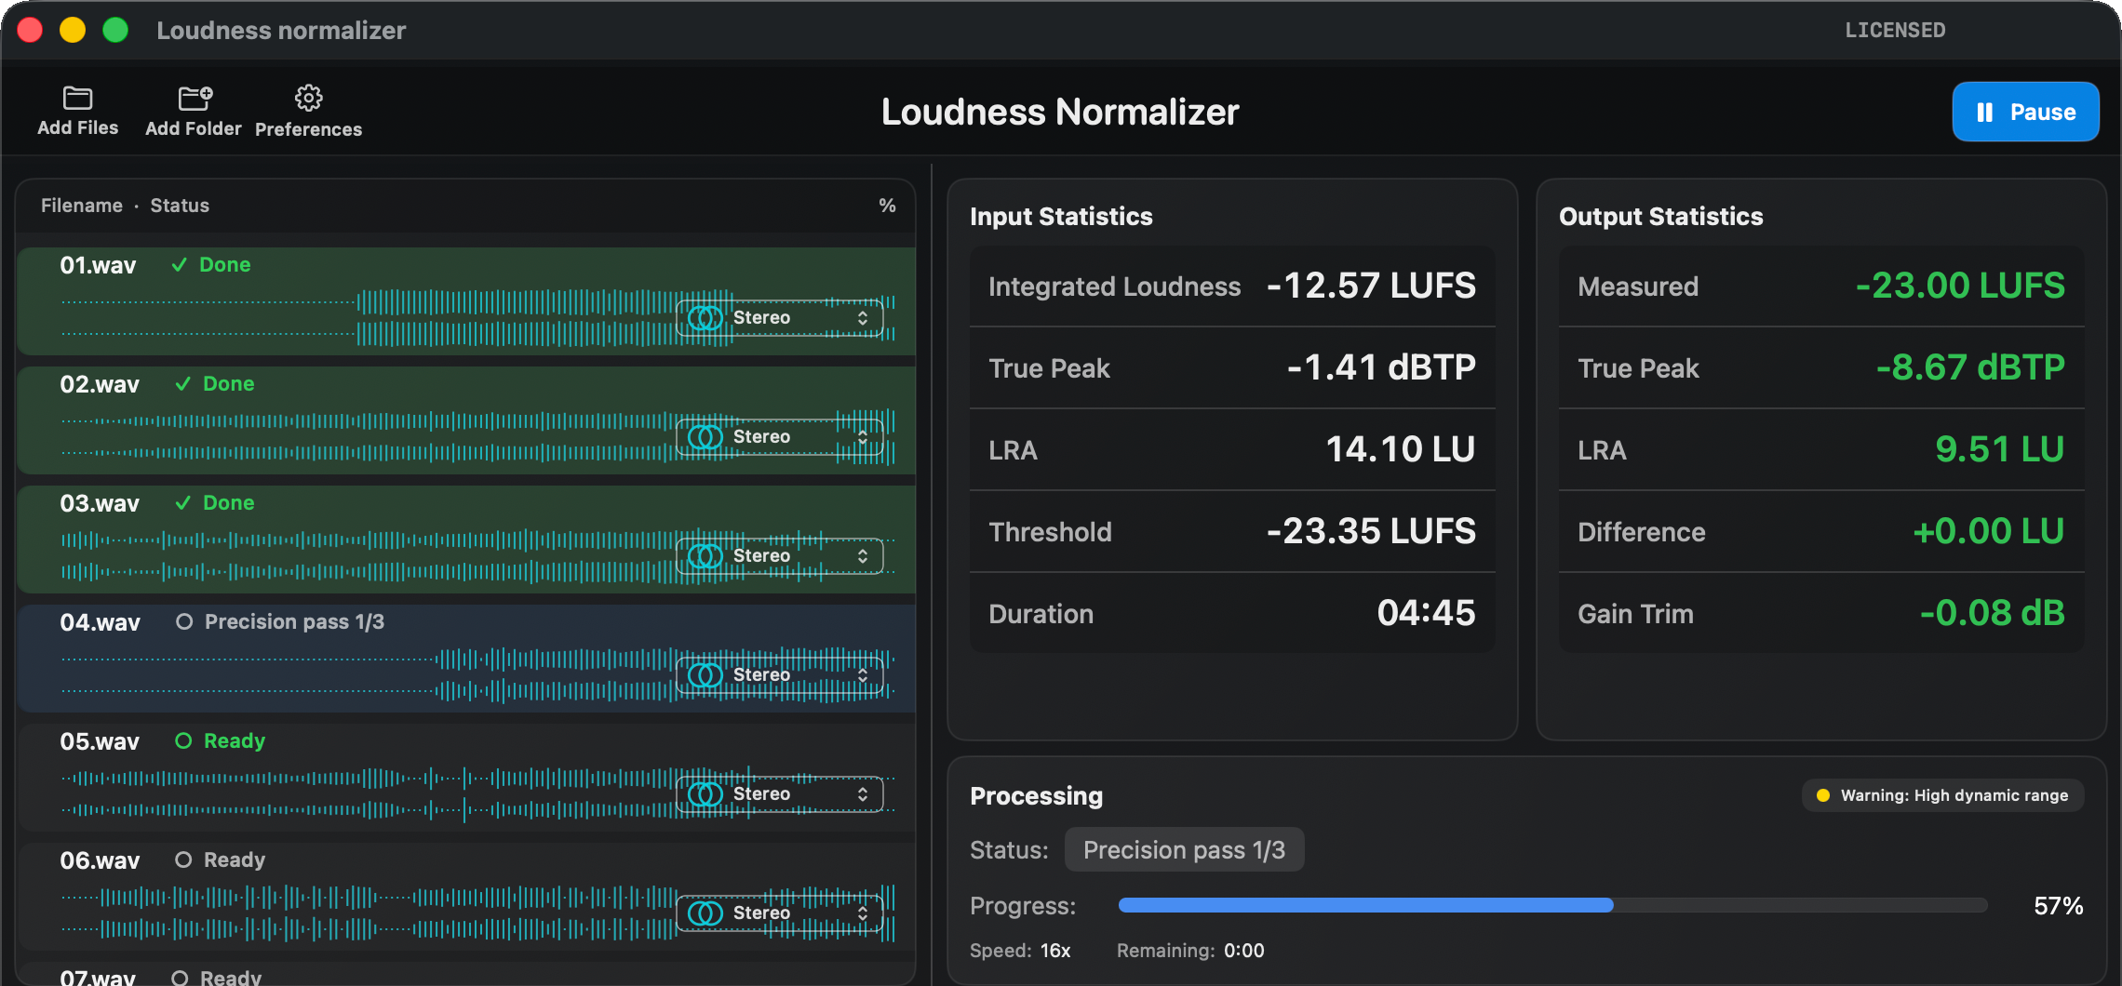Select the 04.wav filename

click(100, 622)
